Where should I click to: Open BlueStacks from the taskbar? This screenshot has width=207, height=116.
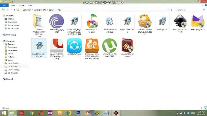coord(97,113)
